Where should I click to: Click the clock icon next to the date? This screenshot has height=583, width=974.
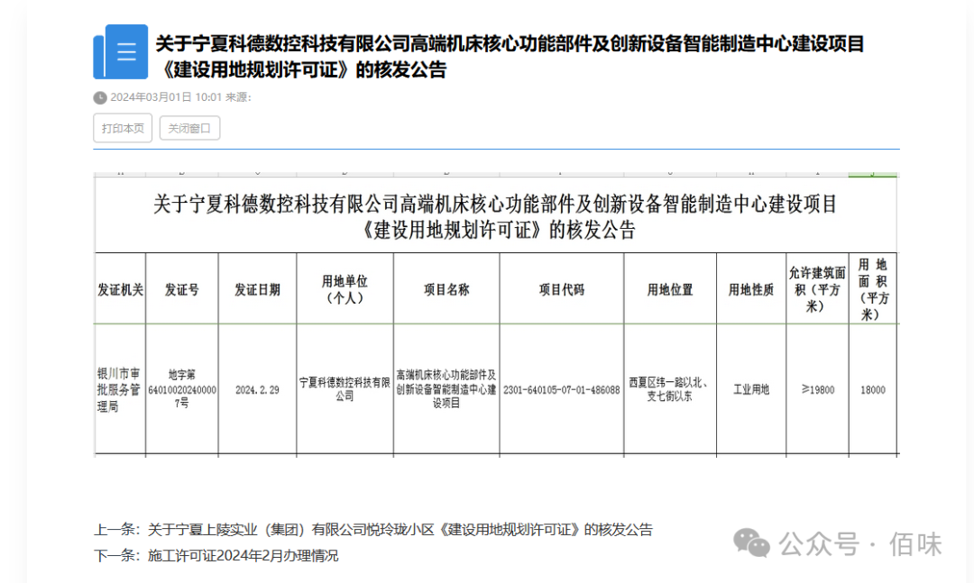tap(100, 97)
